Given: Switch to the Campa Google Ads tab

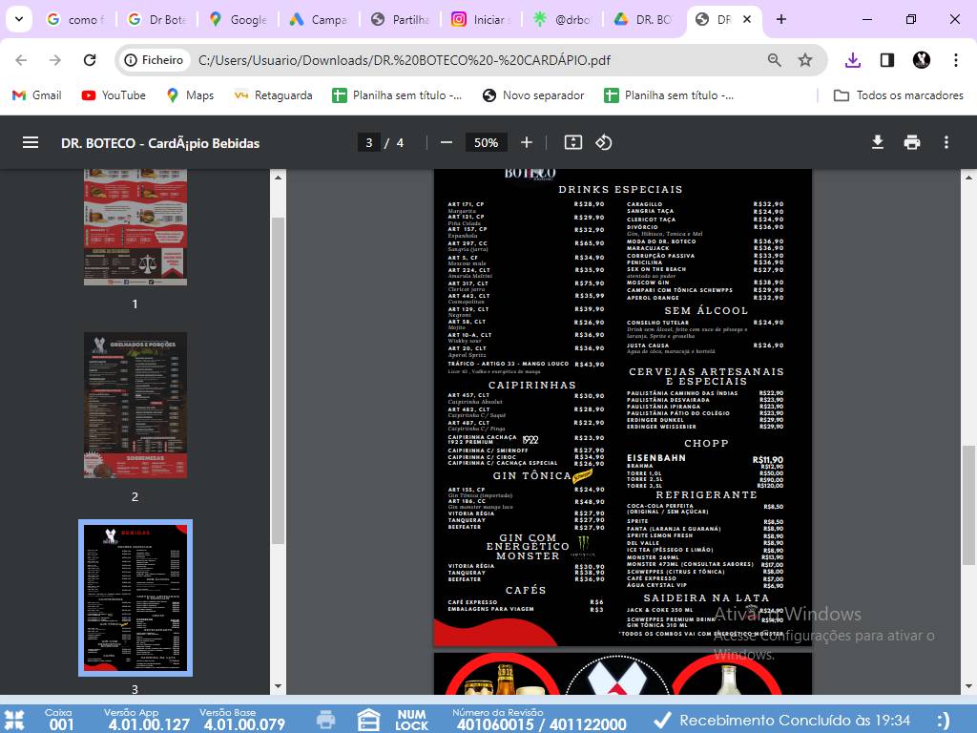Looking at the screenshot, I should click(x=319, y=19).
